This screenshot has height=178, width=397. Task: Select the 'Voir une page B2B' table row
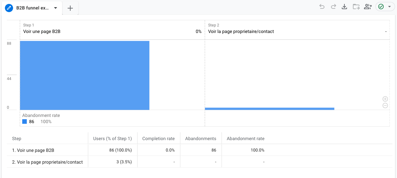click(x=33, y=150)
